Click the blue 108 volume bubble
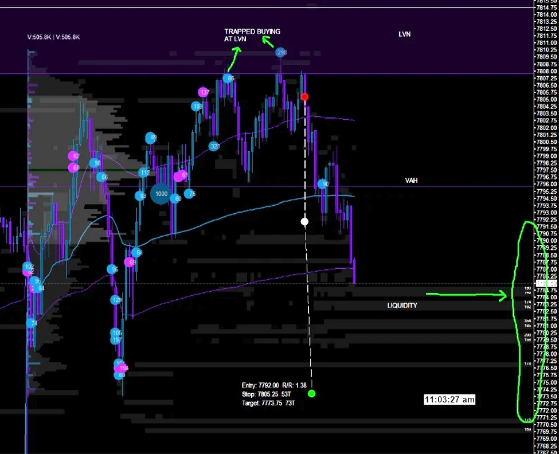This screenshot has height=454, width=559. pos(197,106)
